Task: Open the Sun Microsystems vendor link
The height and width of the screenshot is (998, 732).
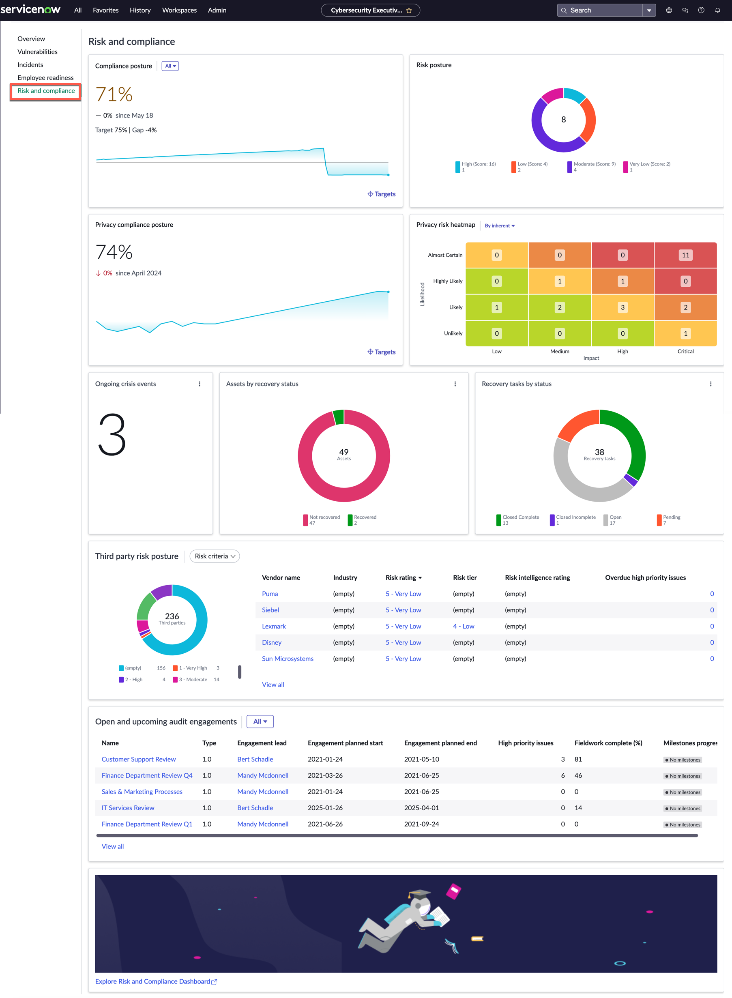Action: click(288, 658)
